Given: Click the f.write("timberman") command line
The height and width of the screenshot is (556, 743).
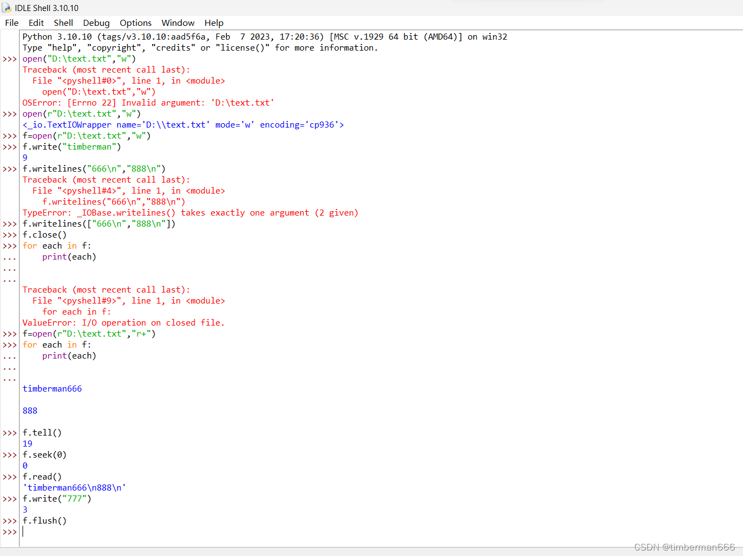Looking at the screenshot, I should pos(71,146).
